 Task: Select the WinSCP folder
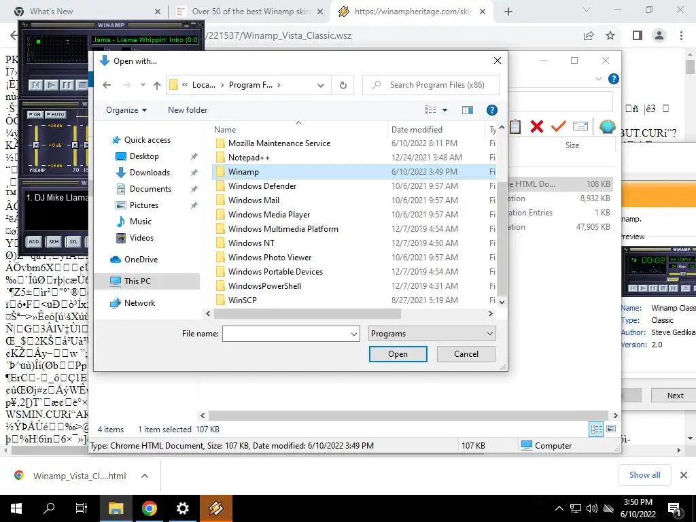pyautogui.click(x=353, y=300)
